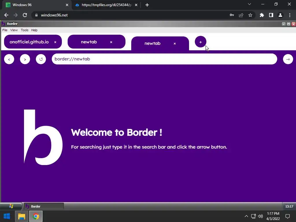Screen dimensions: 296x222
Task: Close the middle newtab tab
Action: click(111, 42)
